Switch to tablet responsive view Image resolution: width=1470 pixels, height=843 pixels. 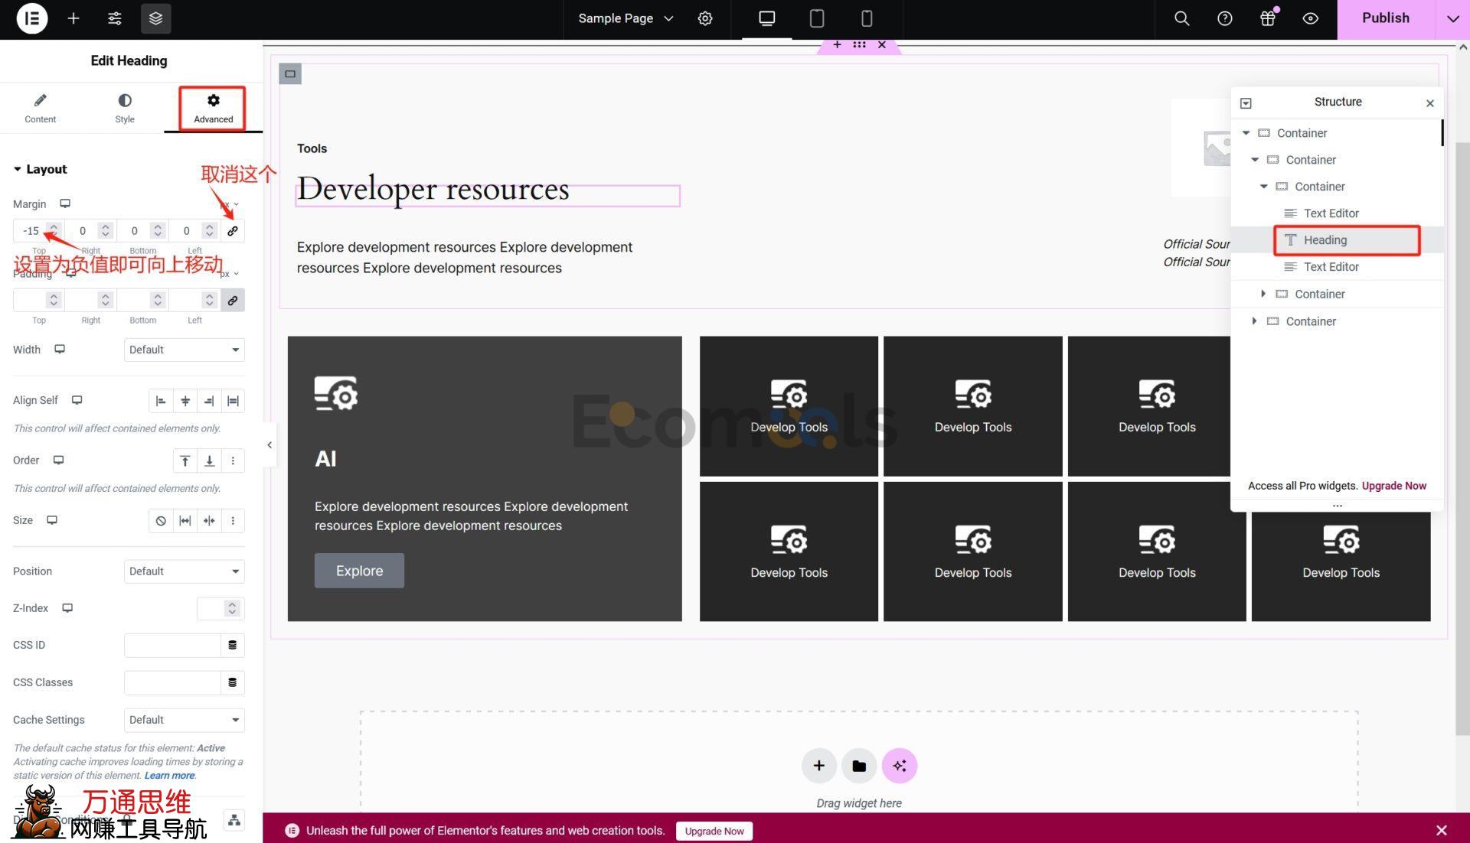pyautogui.click(x=817, y=18)
